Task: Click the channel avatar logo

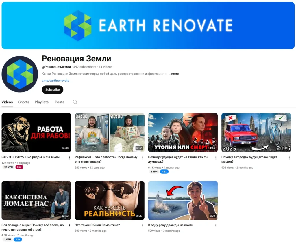Action: (x=20, y=74)
